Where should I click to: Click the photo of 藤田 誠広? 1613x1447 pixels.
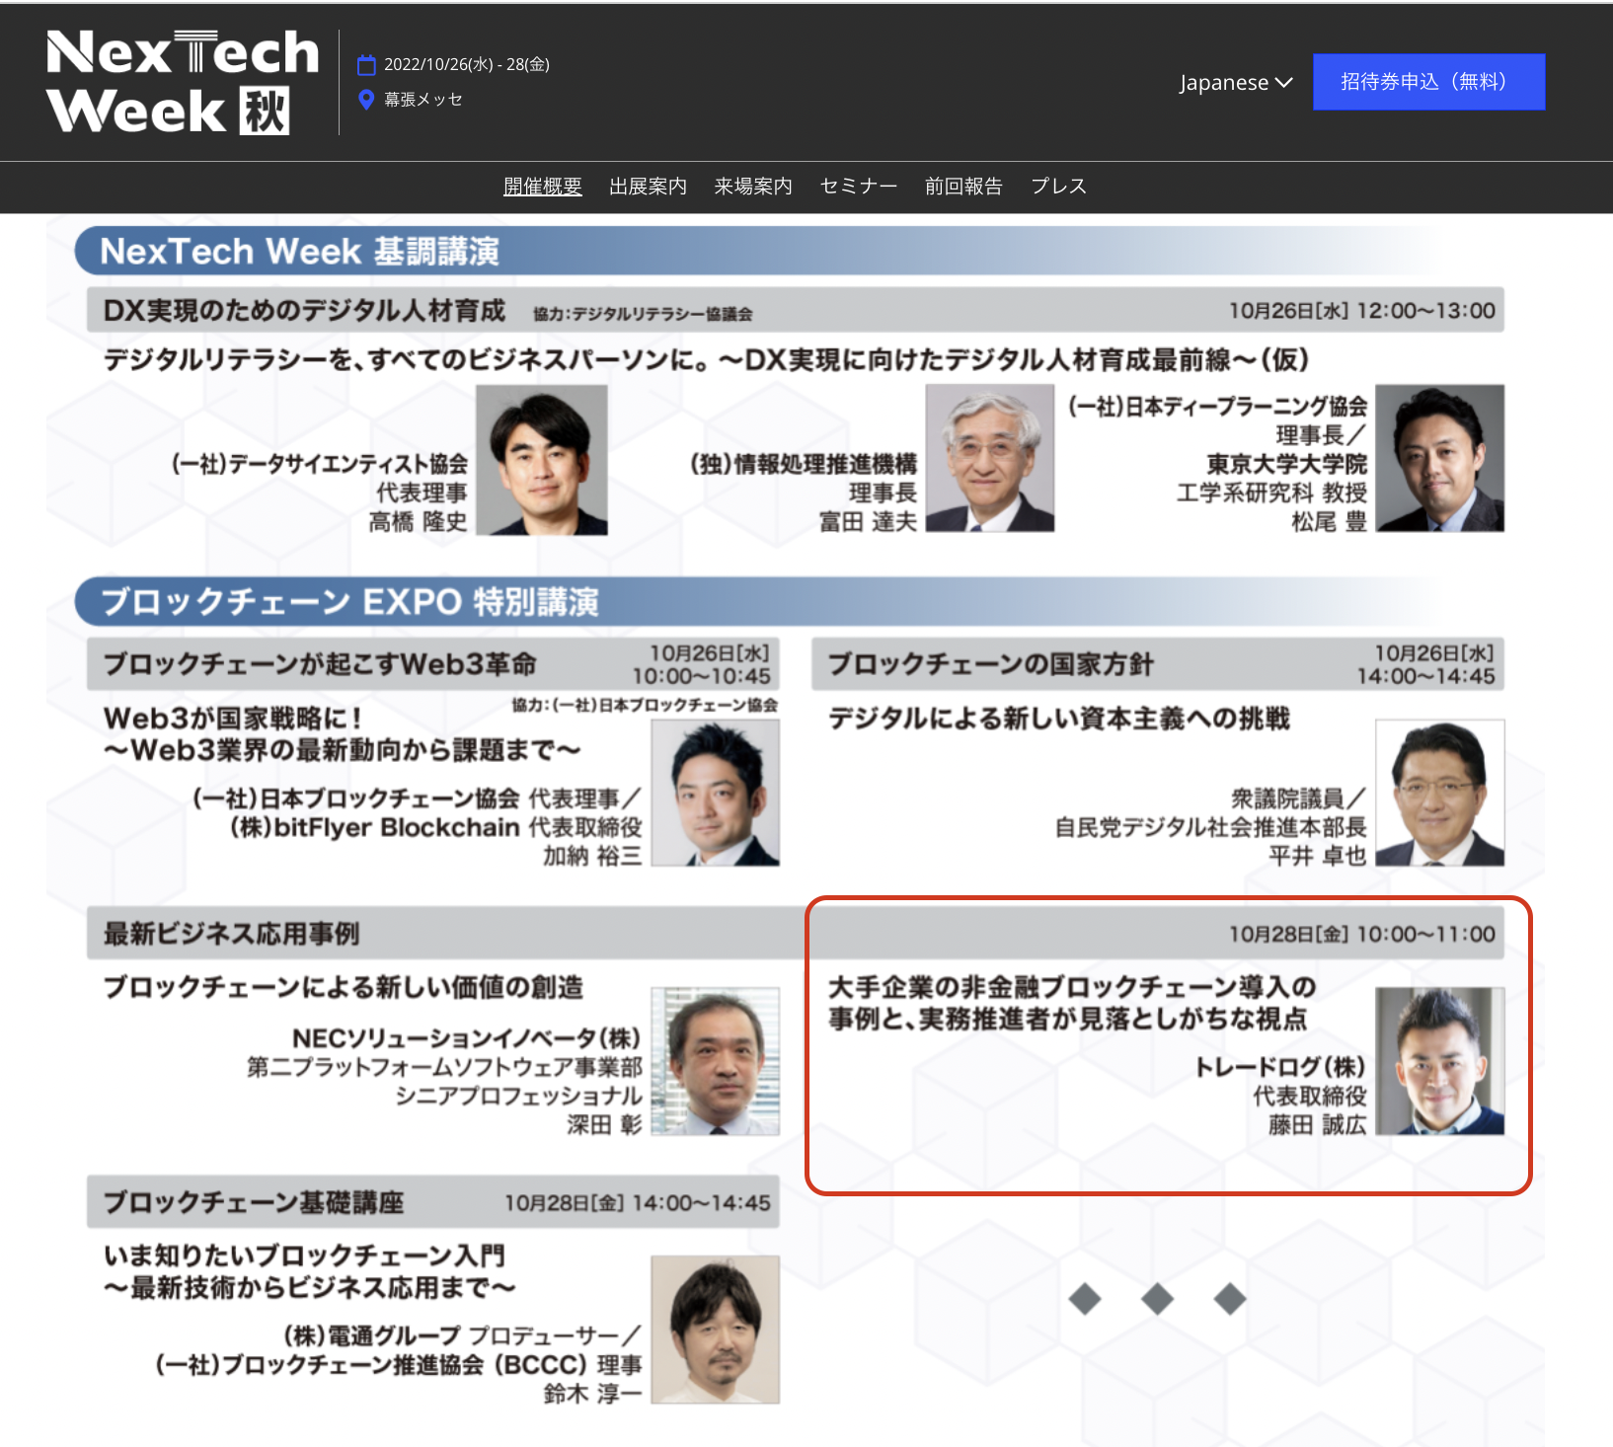point(1440,1062)
